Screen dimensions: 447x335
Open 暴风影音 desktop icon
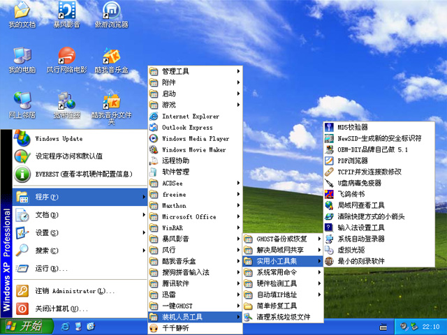coord(66,13)
